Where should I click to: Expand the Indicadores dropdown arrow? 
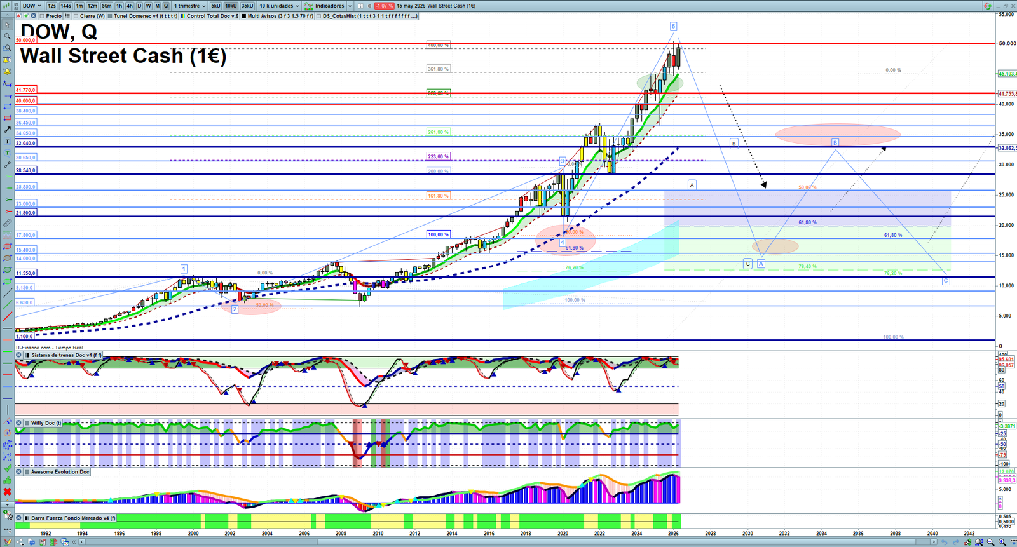point(350,6)
